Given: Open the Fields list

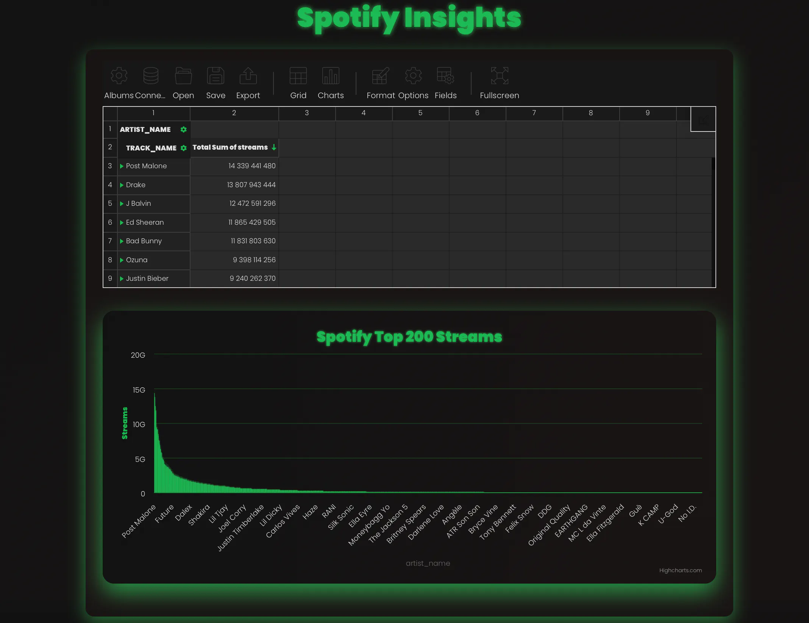Looking at the screenshot, I should pos(446,83).
